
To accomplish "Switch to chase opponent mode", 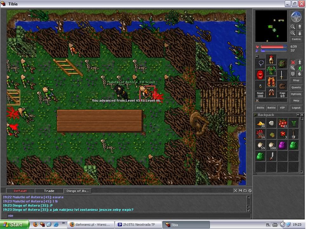I will pyautogui.click(x=300, y=68).
